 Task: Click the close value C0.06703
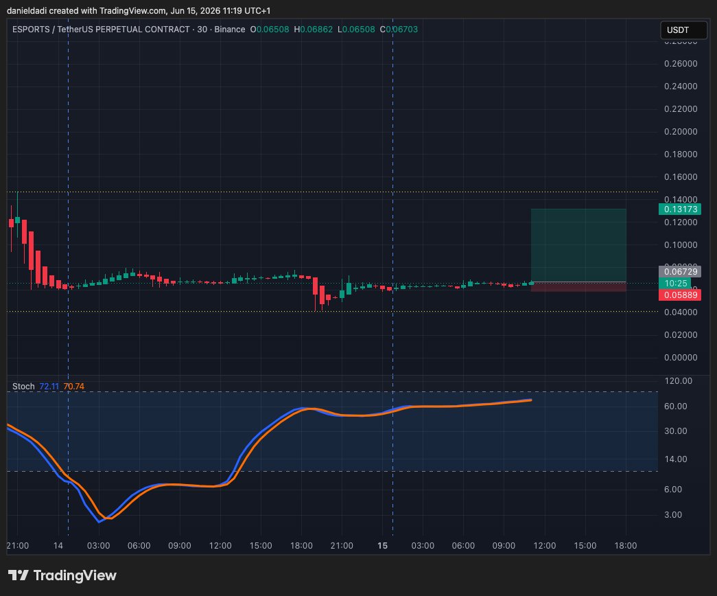click(x=399, y=30)
